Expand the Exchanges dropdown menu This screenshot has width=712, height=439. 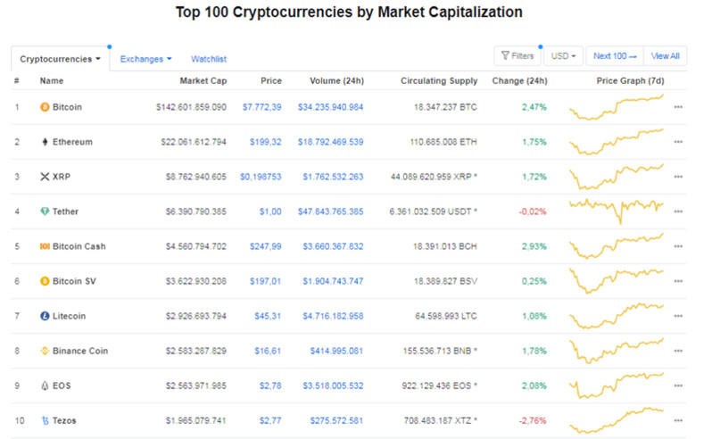click(145, 59)
